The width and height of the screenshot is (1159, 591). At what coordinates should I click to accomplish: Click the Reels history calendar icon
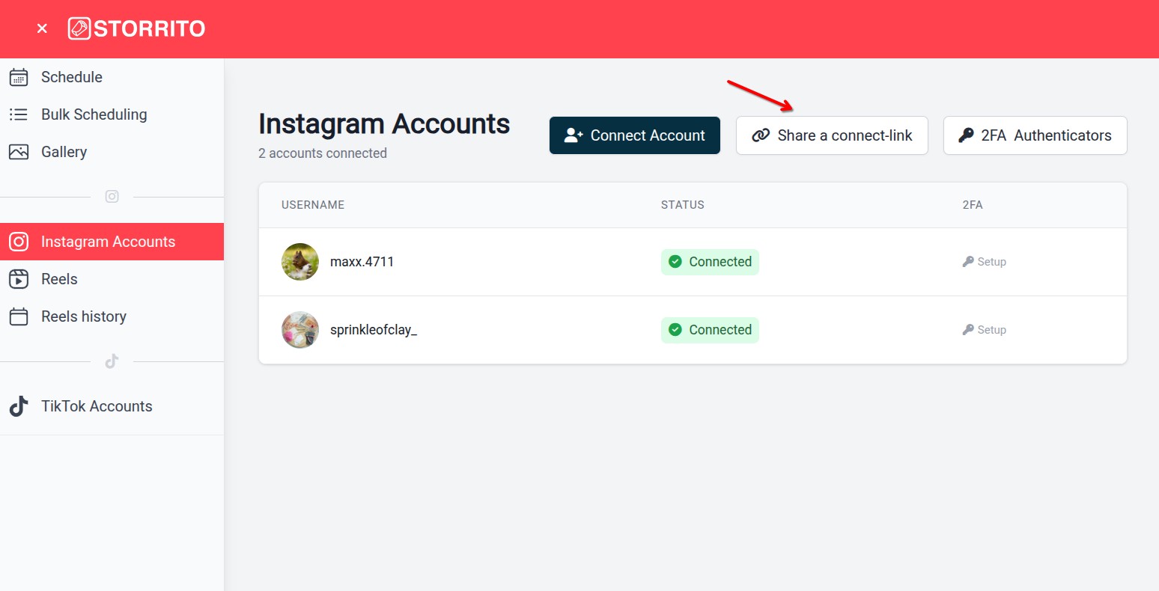click(x=18, y=316)
